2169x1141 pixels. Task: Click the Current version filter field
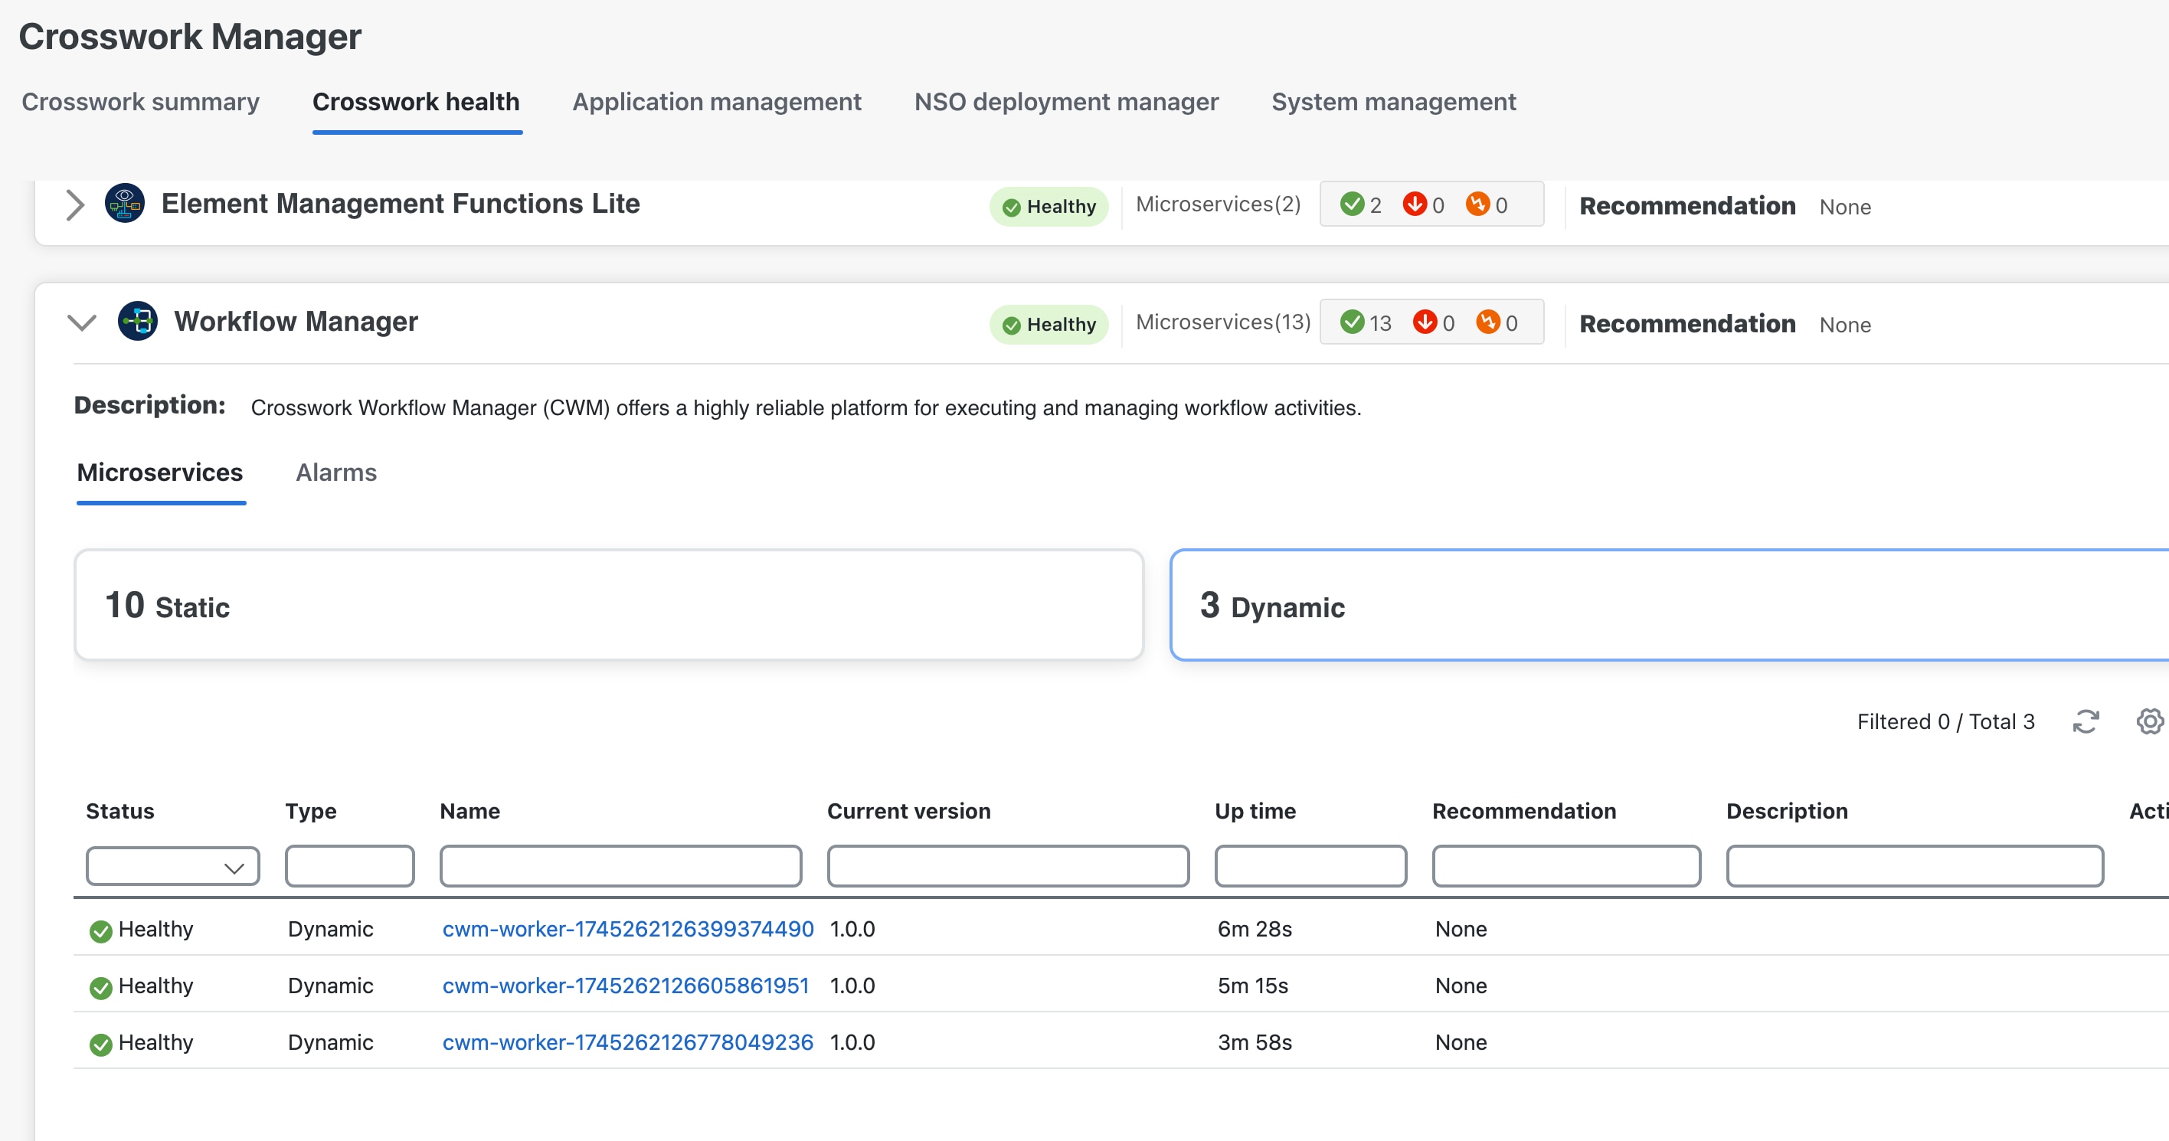coord(1008,867)
